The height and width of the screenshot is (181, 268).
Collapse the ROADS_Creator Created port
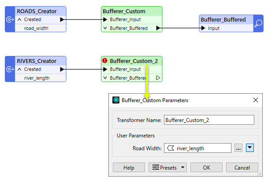[19, 19]
